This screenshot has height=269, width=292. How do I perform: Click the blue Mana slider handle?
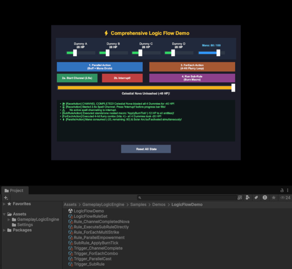(x=218, y=53)
